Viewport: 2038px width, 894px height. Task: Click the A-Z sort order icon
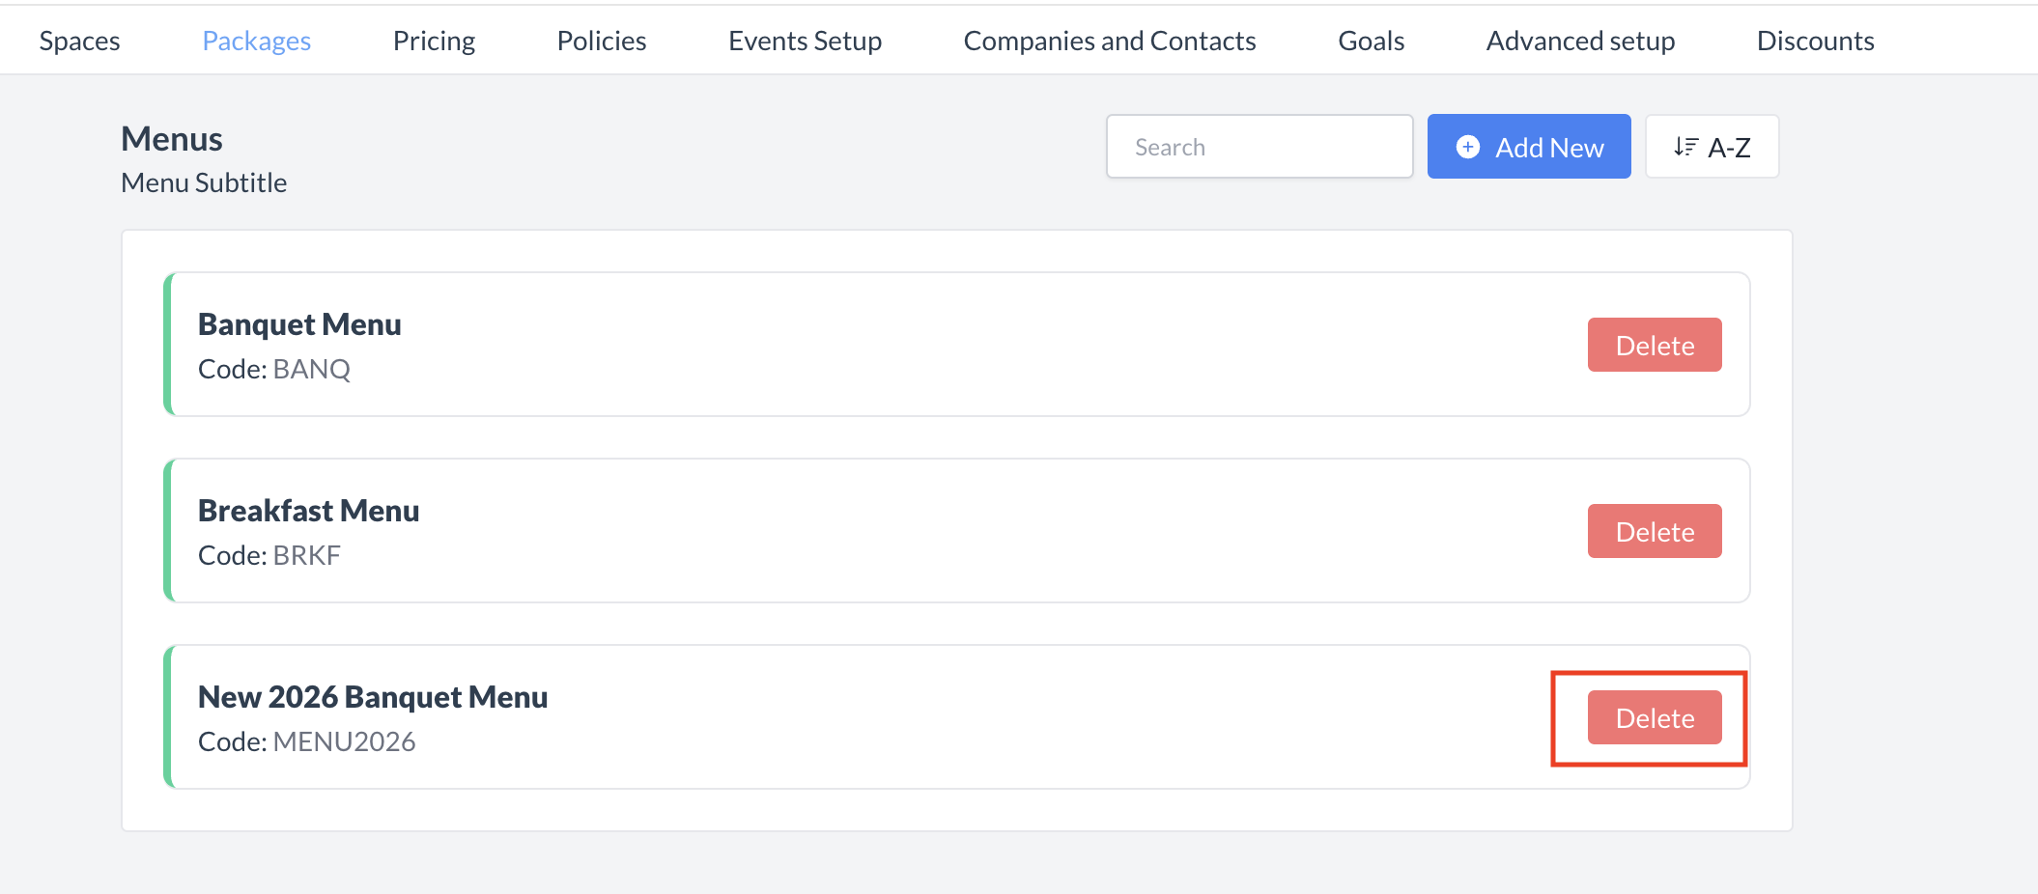pos(1685,147)
